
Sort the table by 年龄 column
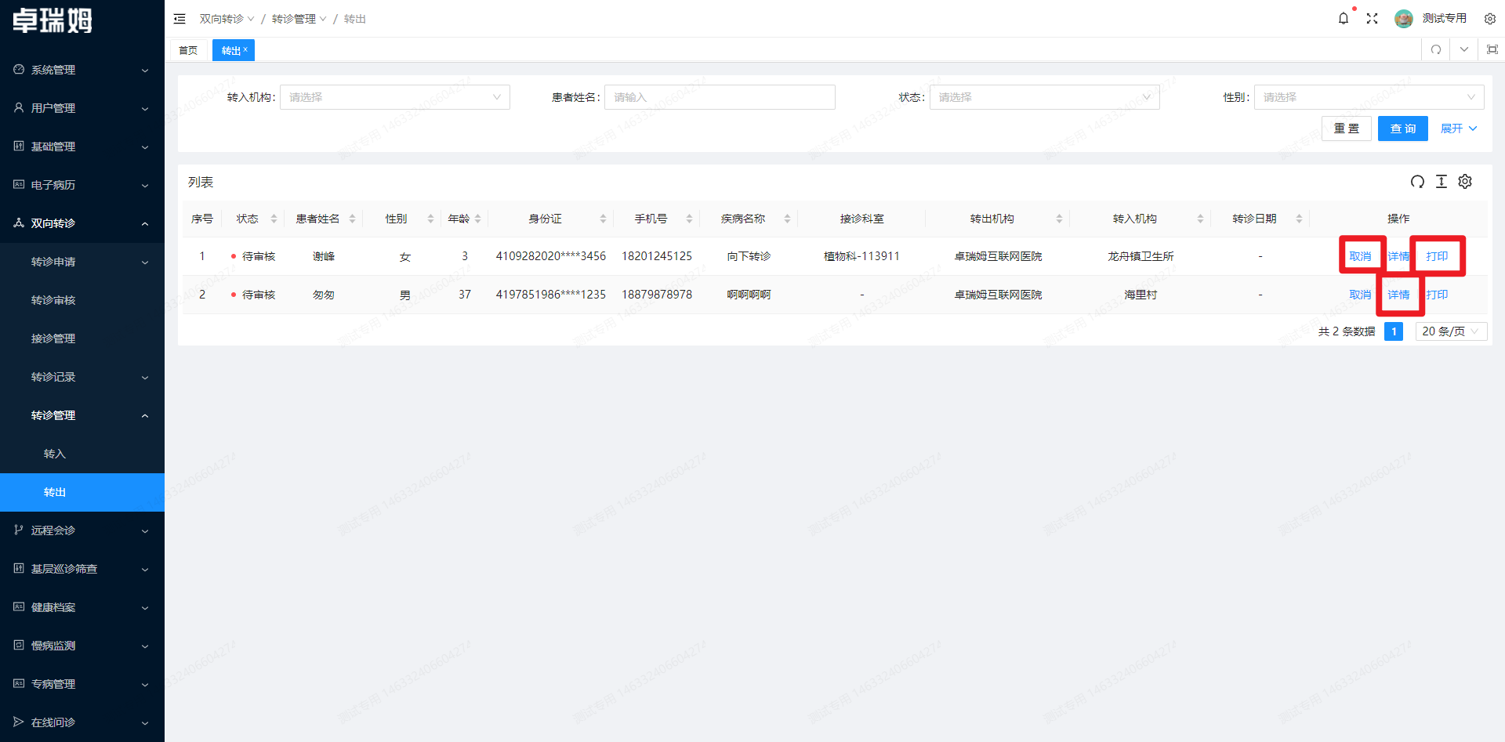coord(477,219)
